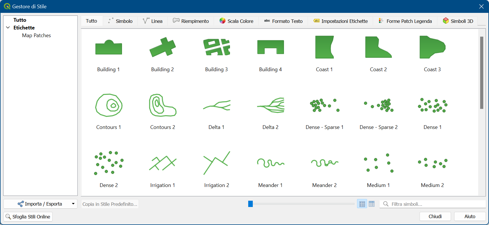Select Etichette in the left tree

[24, 27]
